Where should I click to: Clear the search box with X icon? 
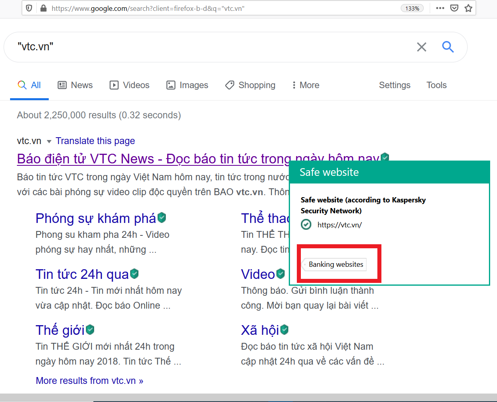click(422, 47)
